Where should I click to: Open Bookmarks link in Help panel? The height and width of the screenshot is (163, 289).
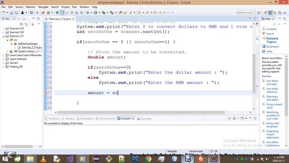pyautogui.click(x=272, y=47)
